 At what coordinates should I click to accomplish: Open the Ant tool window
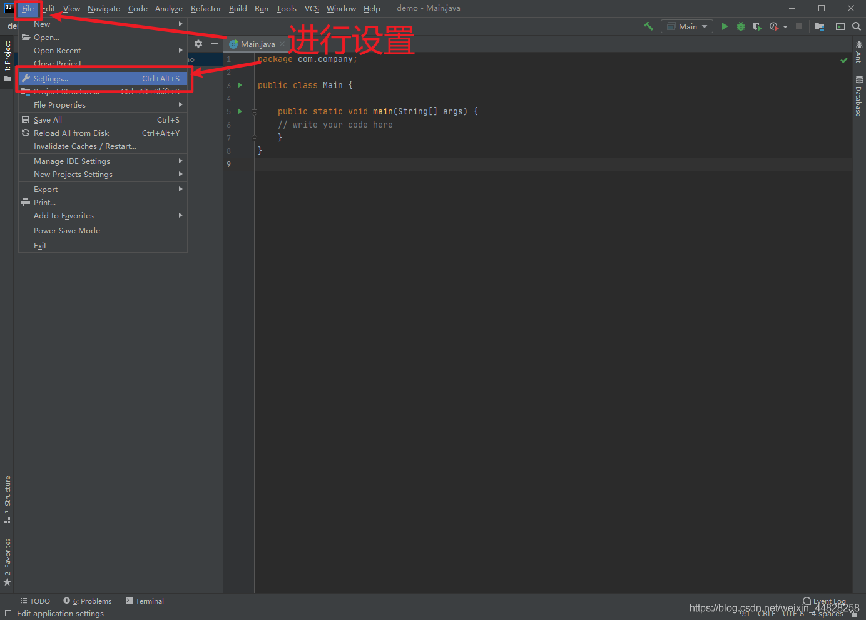pyautogui.click(x=858, y=52)
